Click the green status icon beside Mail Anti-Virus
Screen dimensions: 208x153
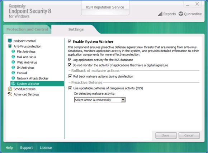(13, 57)
